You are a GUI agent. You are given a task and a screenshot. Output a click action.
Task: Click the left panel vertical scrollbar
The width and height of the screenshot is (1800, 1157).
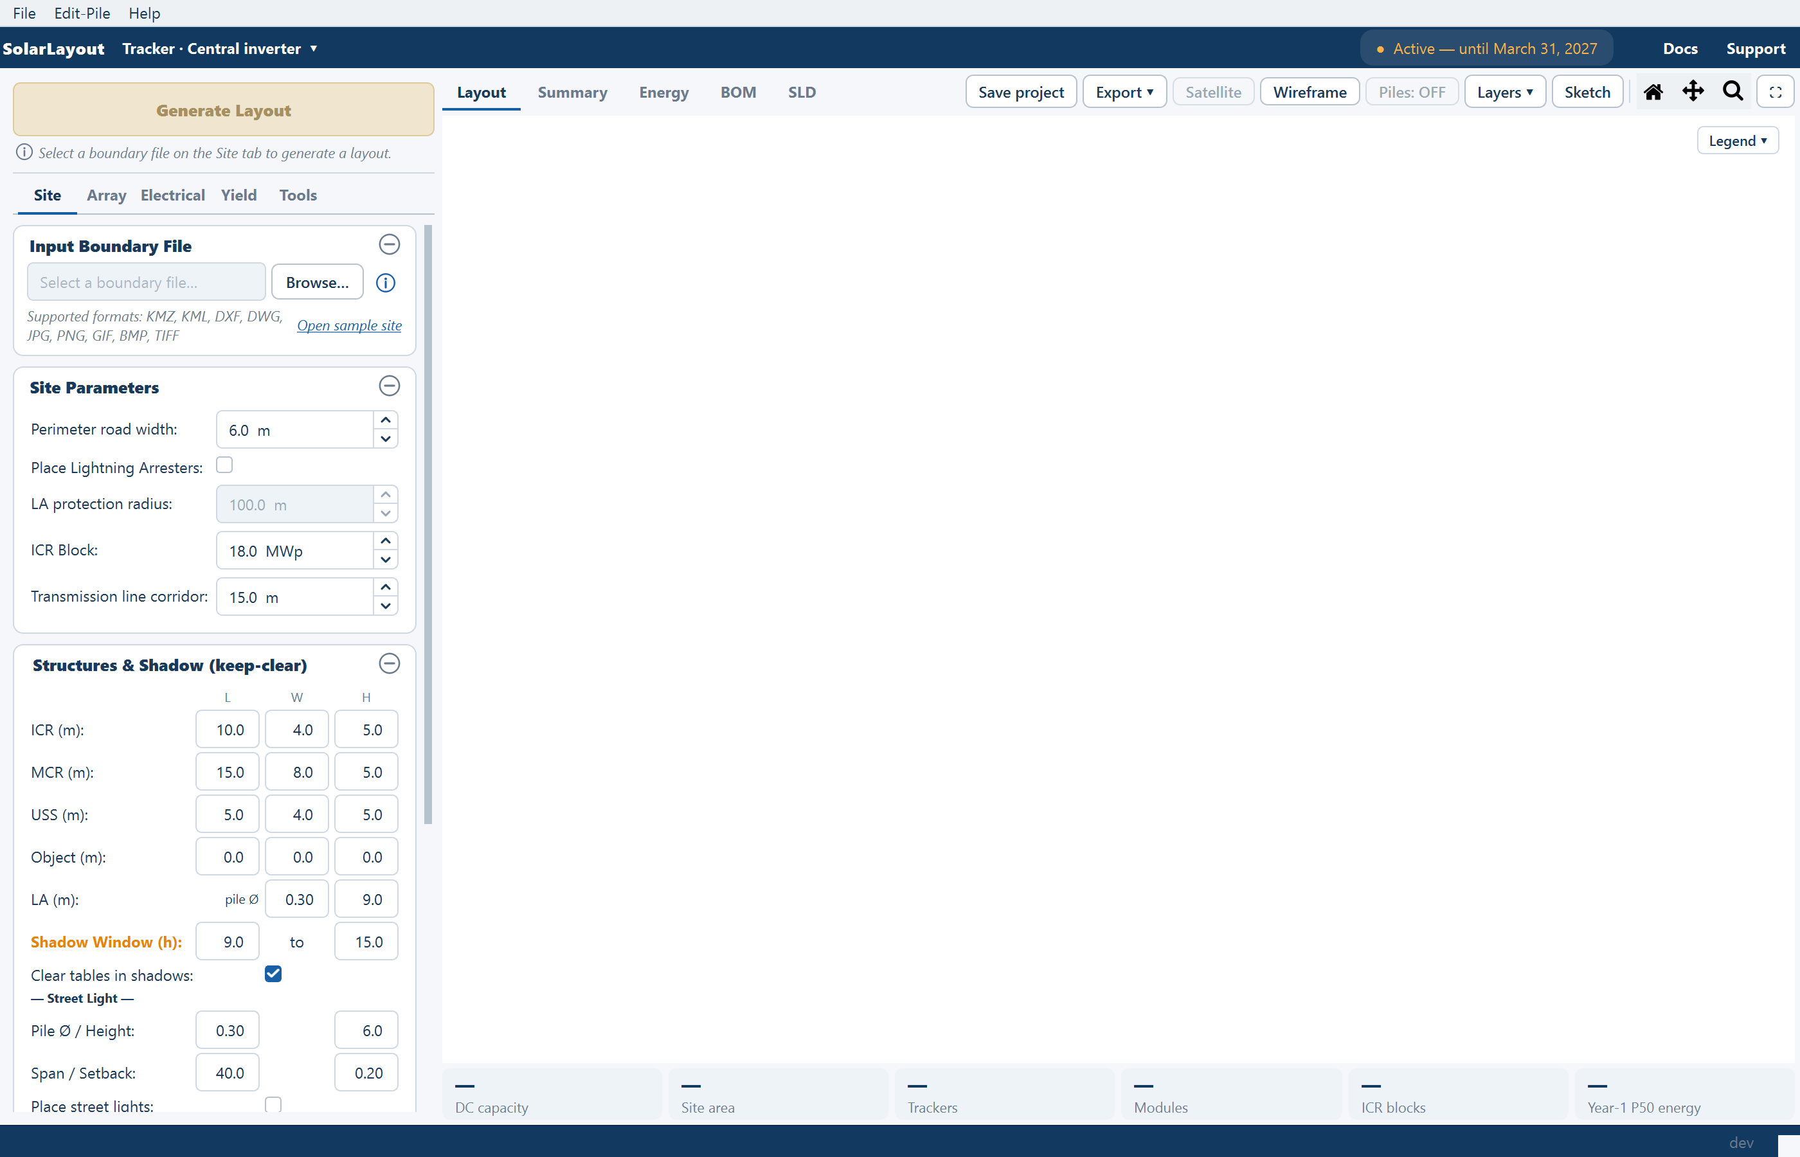pos(428,524)
